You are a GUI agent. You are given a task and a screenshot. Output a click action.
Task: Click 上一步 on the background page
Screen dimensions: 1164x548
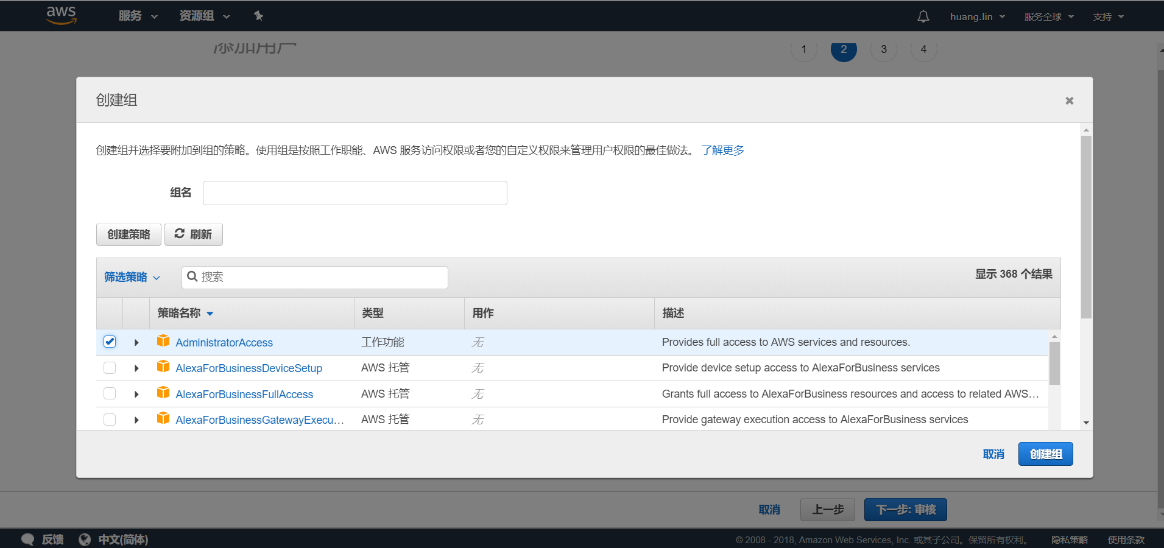(x=828, y=510)
